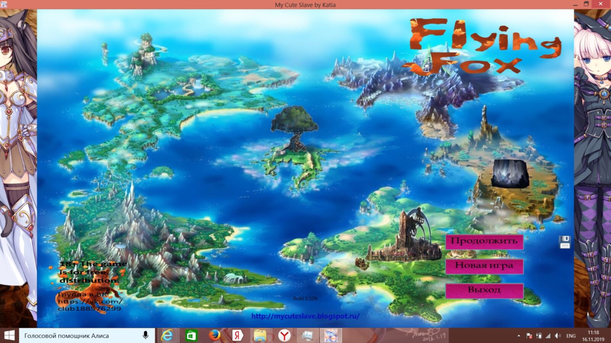611x343 pixels.
Task: Click Продолжить to continue the game
Action: 484,242
